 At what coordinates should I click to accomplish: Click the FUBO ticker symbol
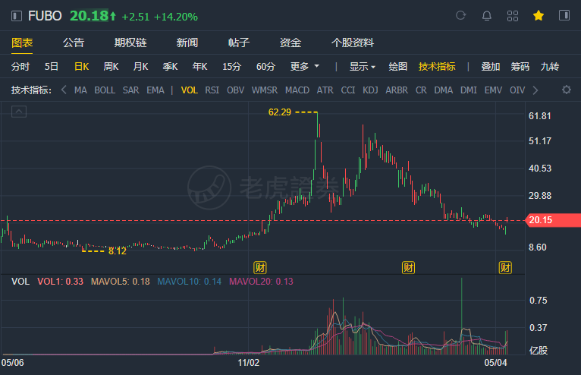[45, 16]
